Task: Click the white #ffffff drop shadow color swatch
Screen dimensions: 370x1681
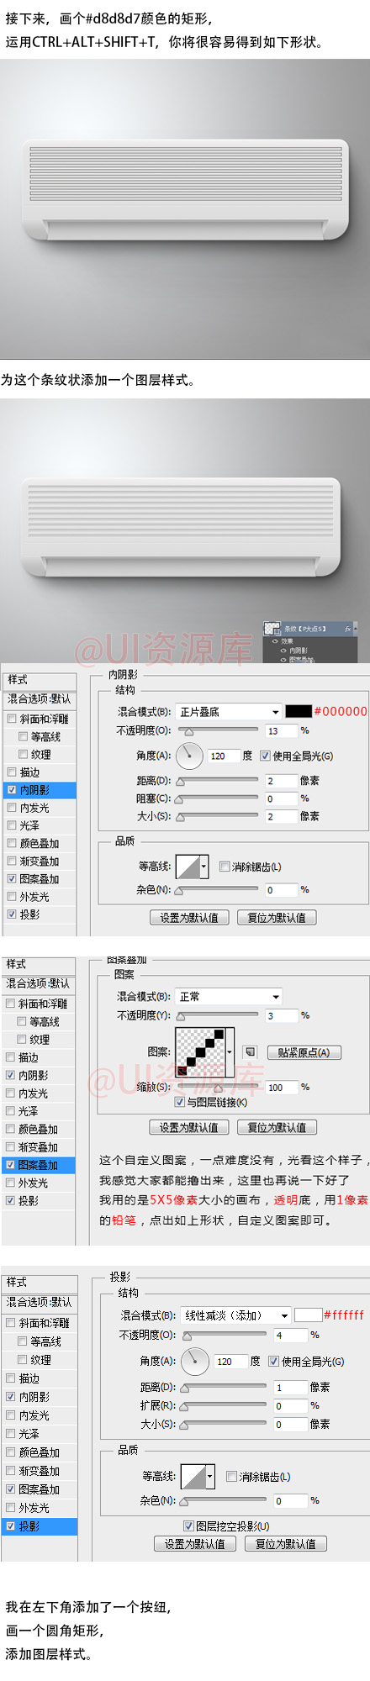Action: (308, 1315)
